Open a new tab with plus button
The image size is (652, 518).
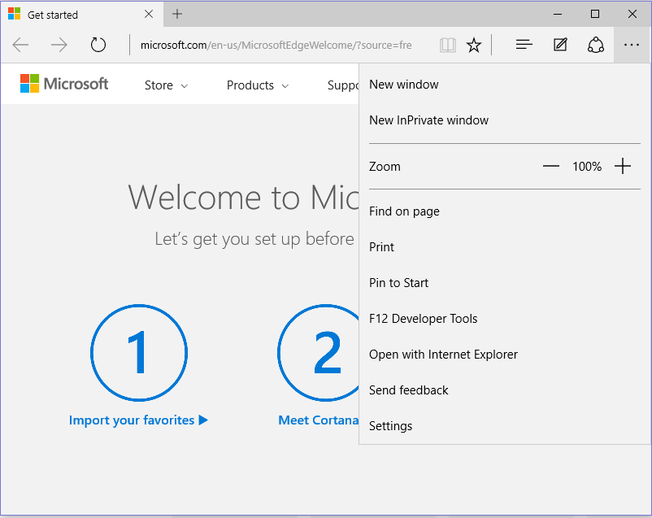click(x=177, y=14)
